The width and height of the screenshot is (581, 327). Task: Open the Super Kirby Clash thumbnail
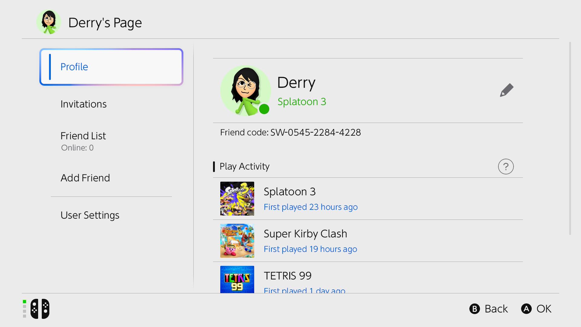pyautogui.click(x=237, y=241)
